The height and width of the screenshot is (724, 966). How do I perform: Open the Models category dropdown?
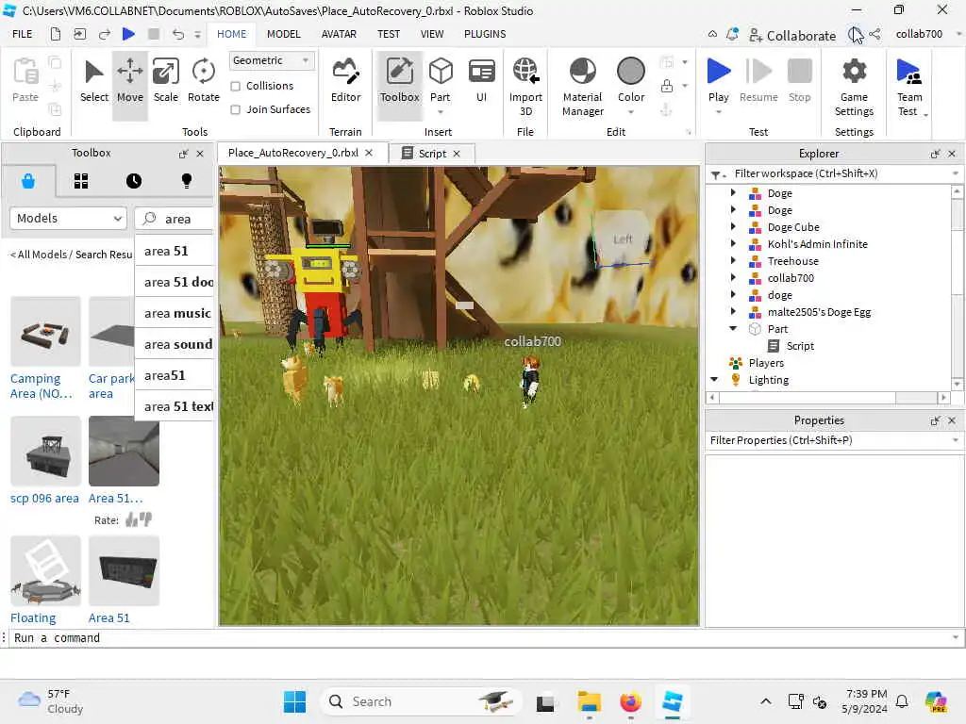68,218
